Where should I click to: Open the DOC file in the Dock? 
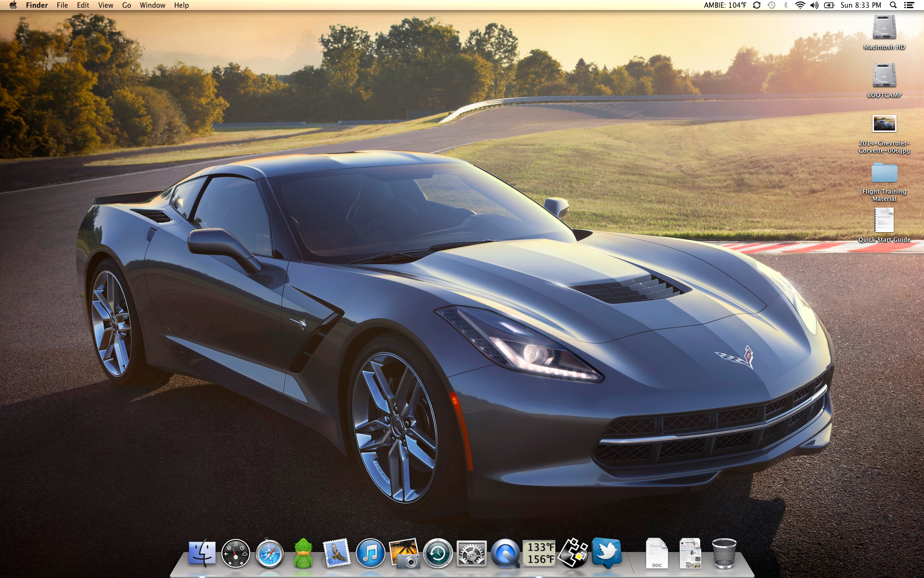657,553
